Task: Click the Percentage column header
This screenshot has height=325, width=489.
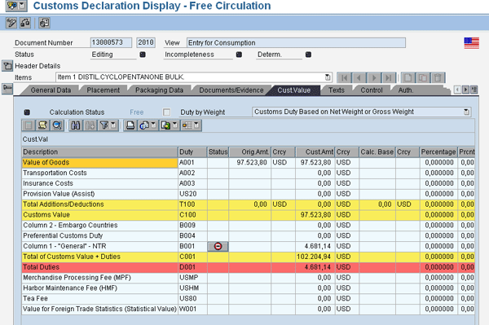Action: pos(438,152)
